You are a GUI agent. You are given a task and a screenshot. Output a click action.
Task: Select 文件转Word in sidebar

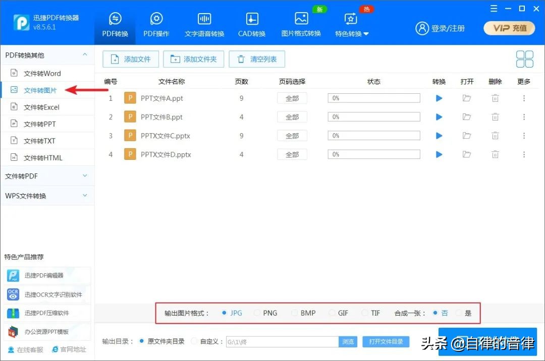pyautogui.click(x=47, y=73)
